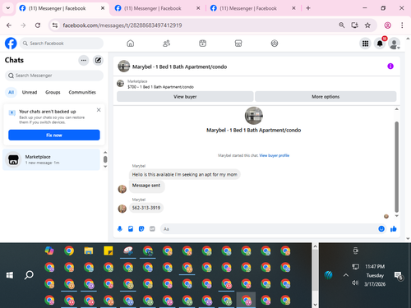Click the large apartment listing thumbnail

pos(254,116)
